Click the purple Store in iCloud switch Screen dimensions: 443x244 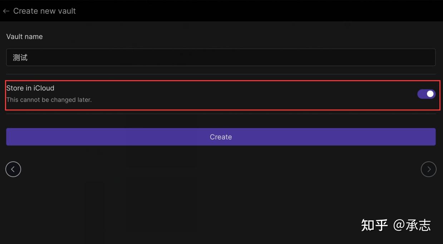[426, 94]
